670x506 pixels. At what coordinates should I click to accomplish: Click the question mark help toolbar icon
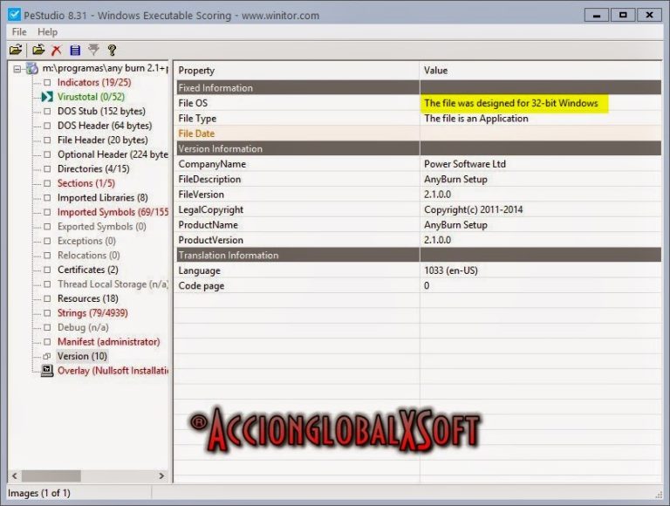pos(112,51)
